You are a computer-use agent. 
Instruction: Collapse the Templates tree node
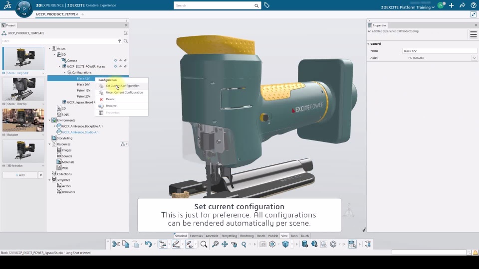tap(49, 180)
